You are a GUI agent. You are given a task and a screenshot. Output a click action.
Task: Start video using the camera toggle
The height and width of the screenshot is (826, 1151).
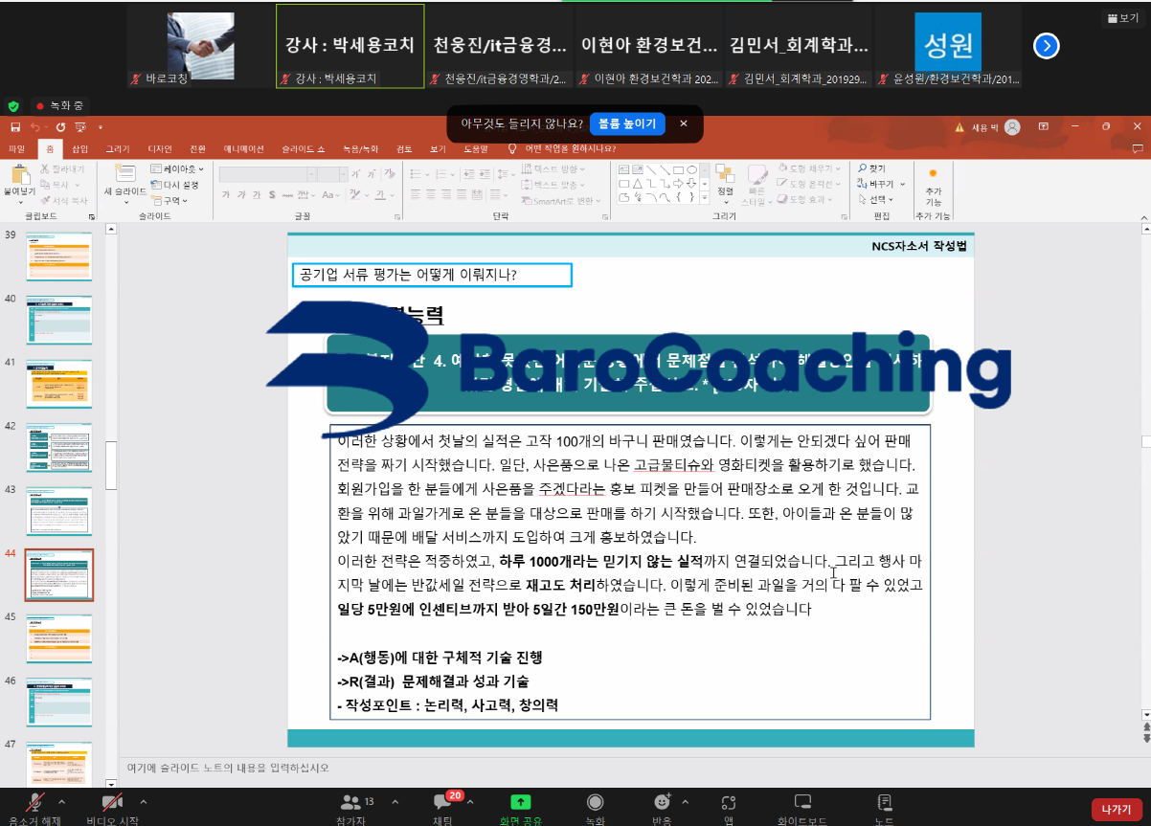pos(113,804)
